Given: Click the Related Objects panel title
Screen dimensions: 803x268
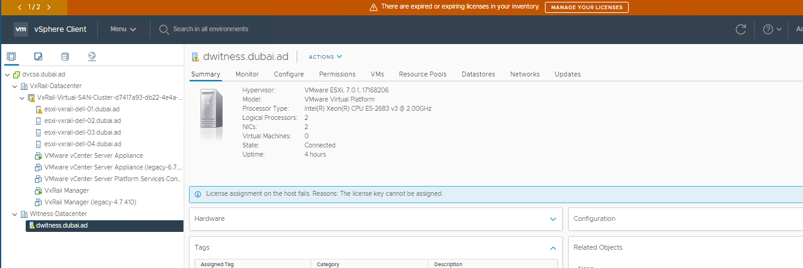Looking at the screenshot, I should click(598, 248).
